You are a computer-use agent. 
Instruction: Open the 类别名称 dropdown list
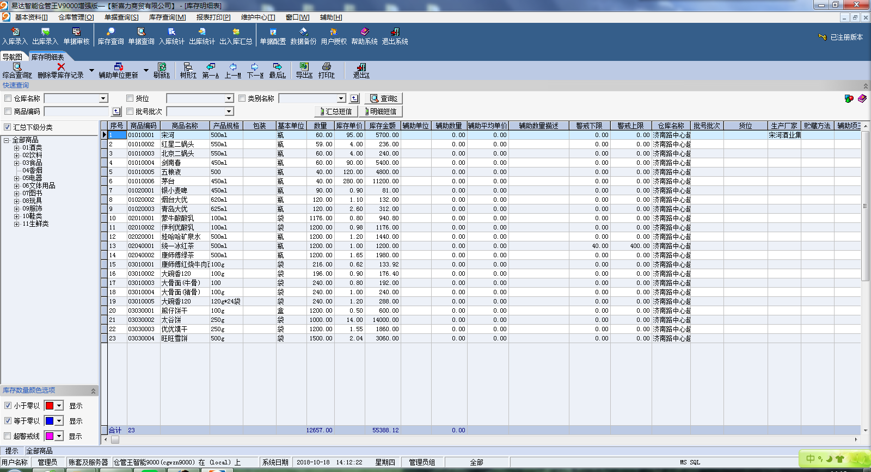pos(341,98)
